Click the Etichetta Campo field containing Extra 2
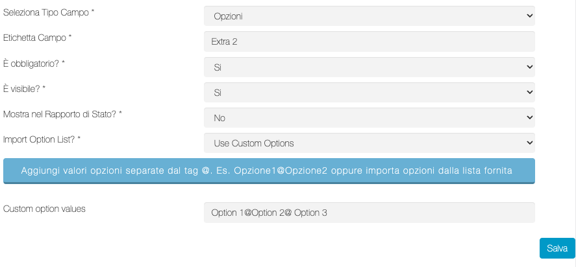Screen dimensions: 576x267 pos(369,41)
